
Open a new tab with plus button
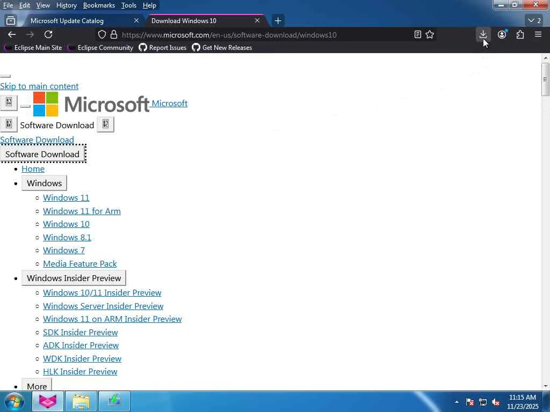point(278,21)
